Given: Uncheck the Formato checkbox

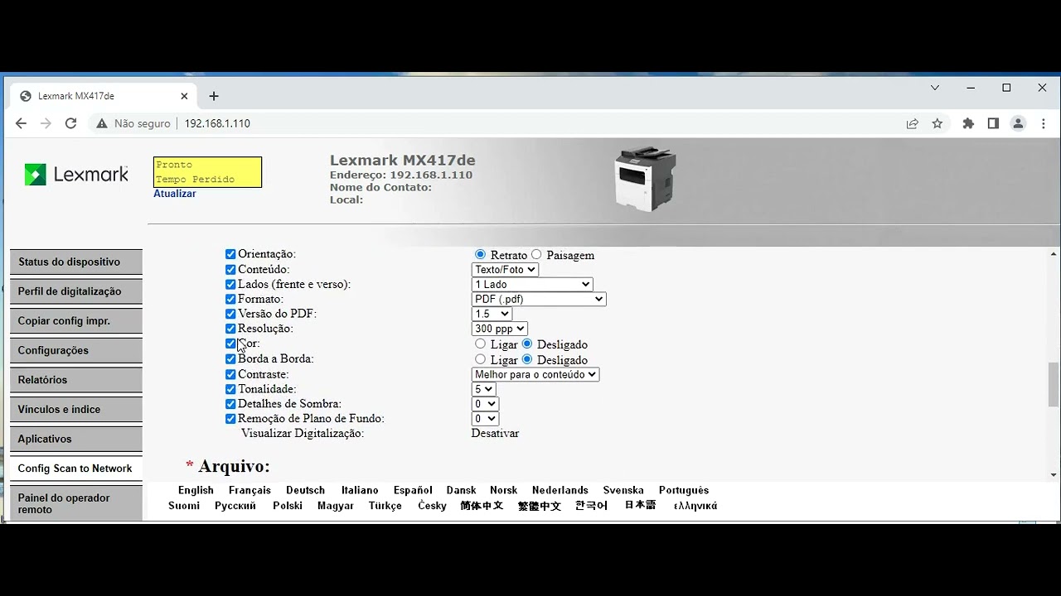Looking at the screenshot, I should 230,299.
